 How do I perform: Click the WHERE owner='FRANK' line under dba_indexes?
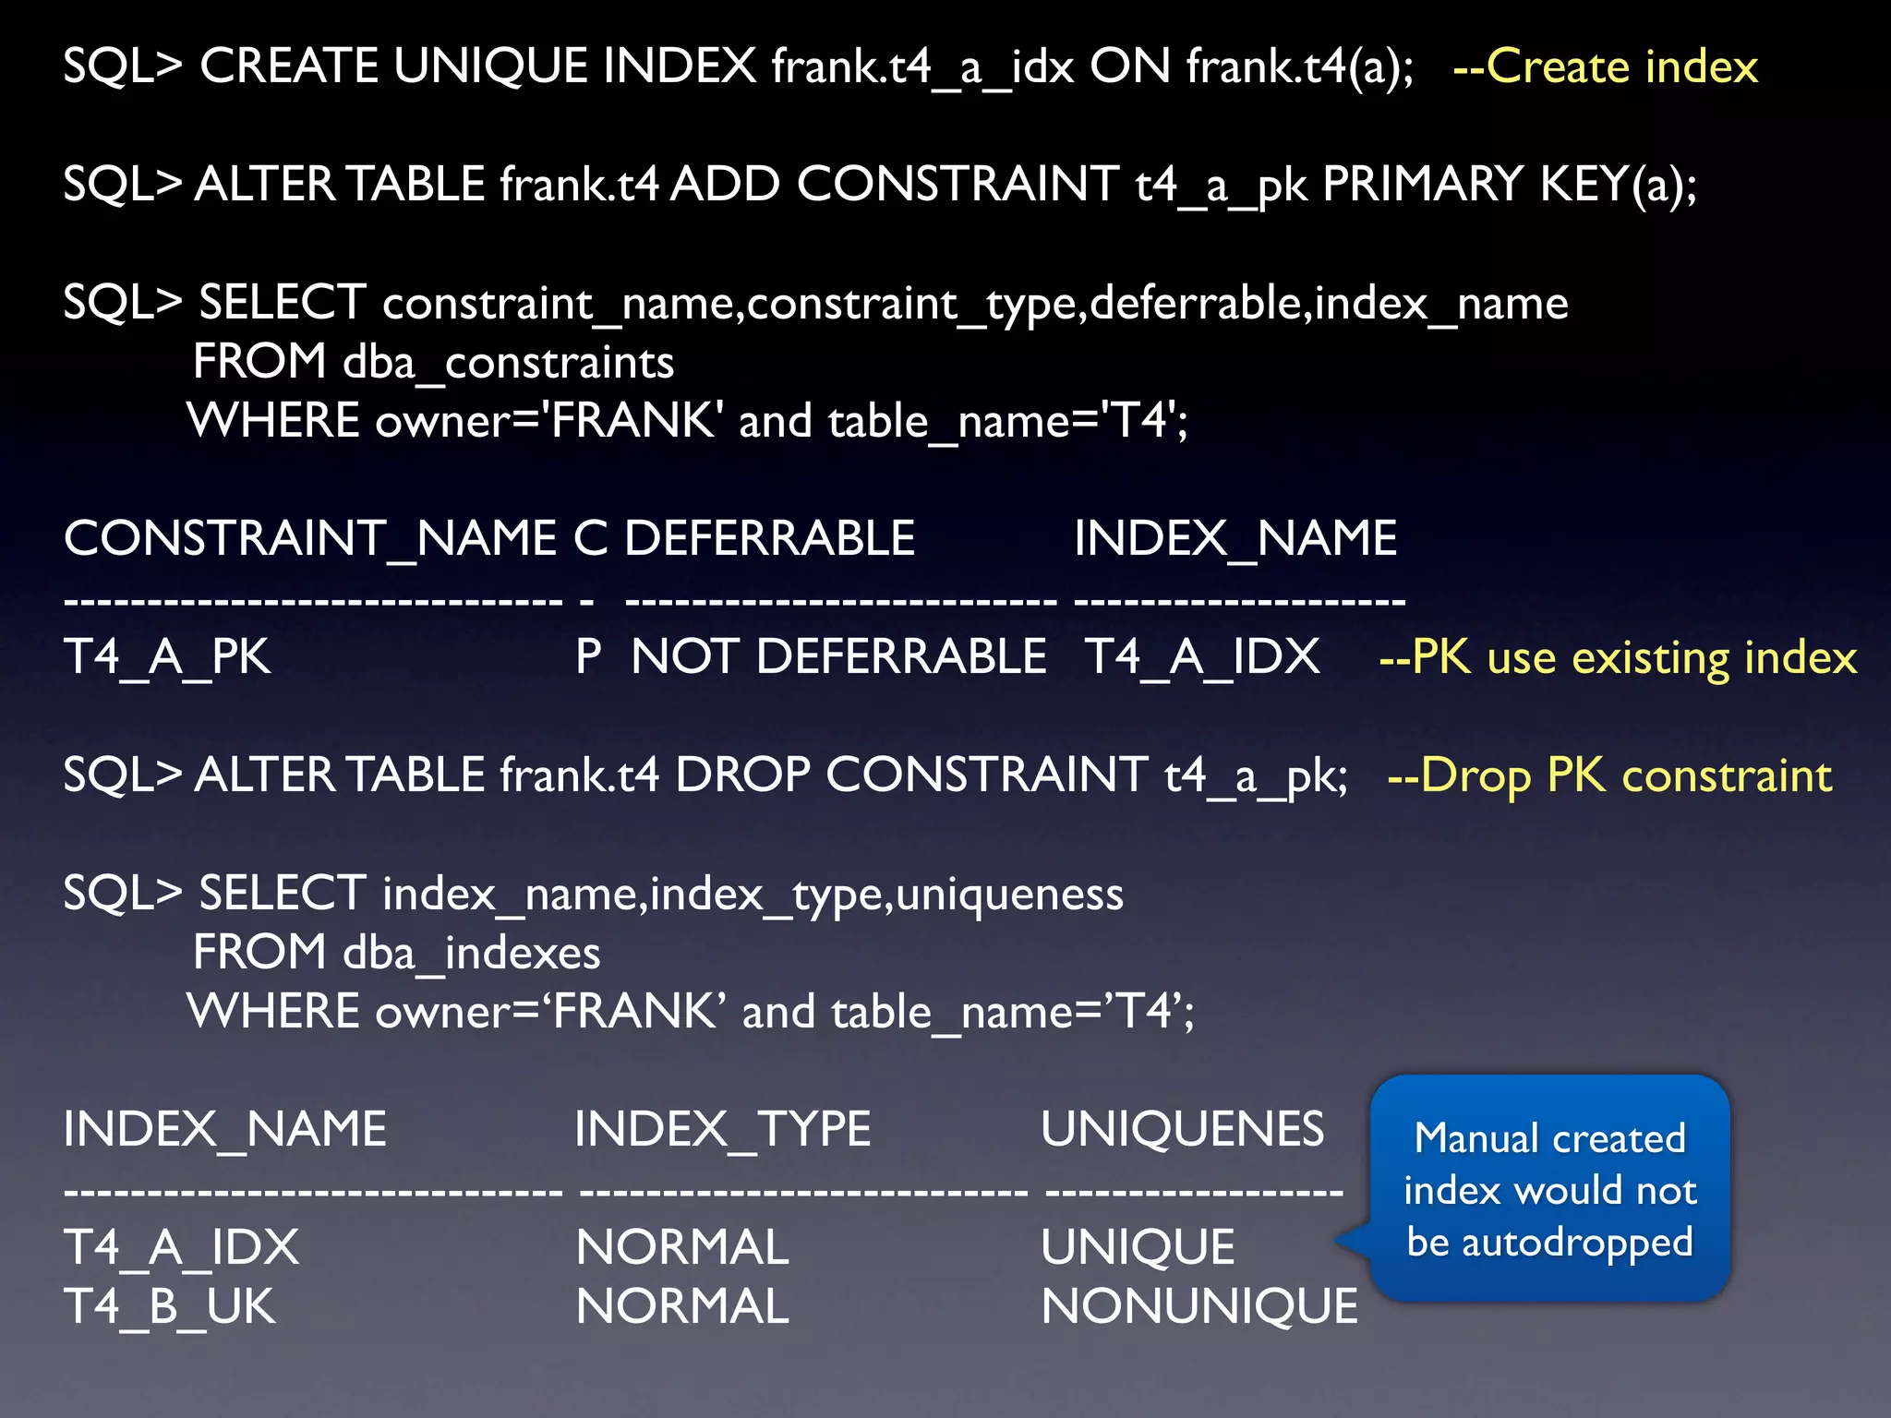691,1012
